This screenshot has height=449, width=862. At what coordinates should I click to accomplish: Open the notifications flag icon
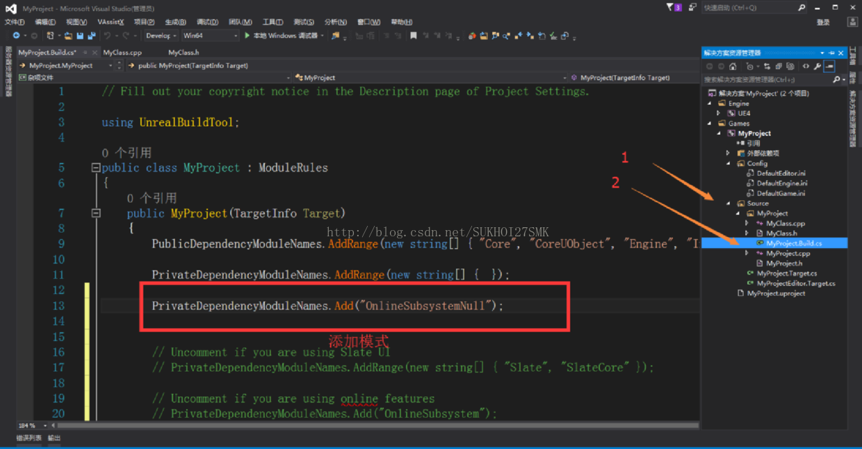pyautogui.click(x=669, y=8)
